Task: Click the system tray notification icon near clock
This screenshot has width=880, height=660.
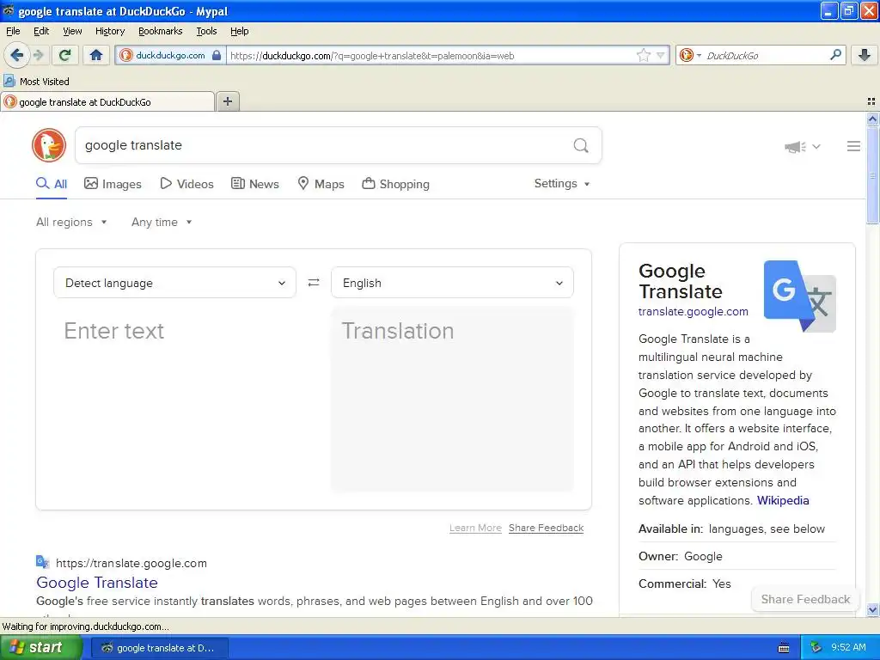Action: click(x=816, y=648)
